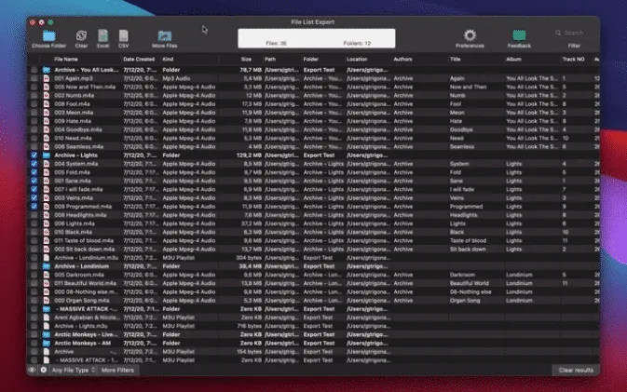627x392 pixels.
Task: Uncheck the 009 Programmed.m4a checkbox
Action: coord(34,207)
